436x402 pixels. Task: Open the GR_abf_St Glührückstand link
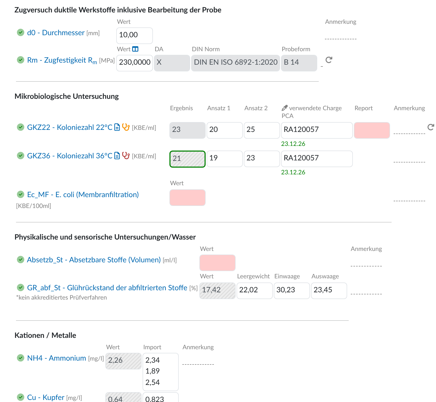pos(107,288)
